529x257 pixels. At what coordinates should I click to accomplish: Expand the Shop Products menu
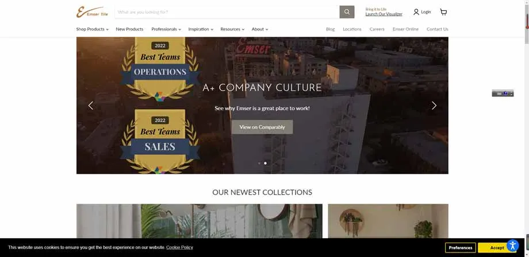pyautogui.click(x=92, y=29)
